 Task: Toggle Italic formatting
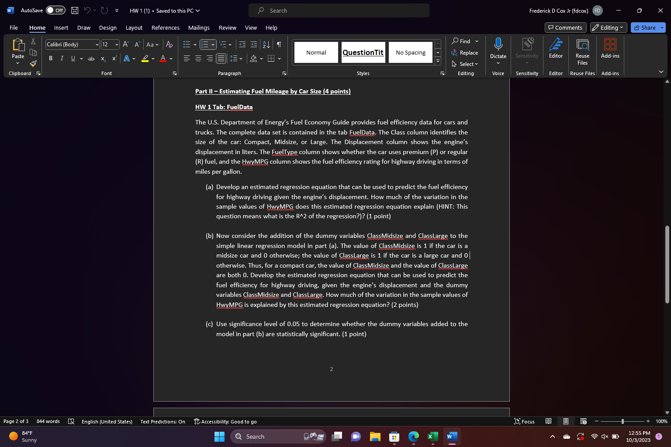coord(62,58)
